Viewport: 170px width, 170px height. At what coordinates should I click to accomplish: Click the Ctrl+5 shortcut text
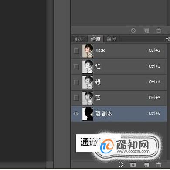tap(154, 98)
